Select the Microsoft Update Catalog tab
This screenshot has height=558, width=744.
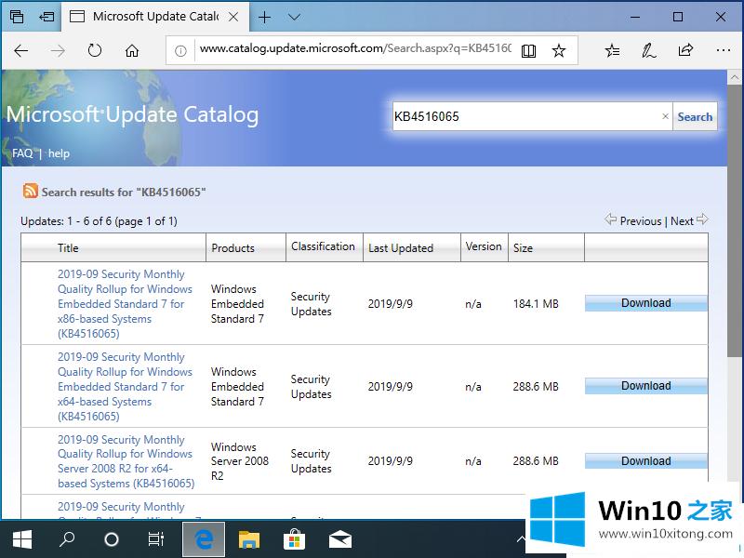click(154, 17)
